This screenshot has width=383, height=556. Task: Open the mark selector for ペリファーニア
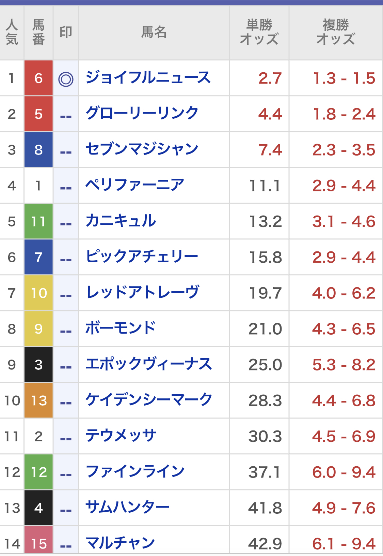tap(66, 186)
